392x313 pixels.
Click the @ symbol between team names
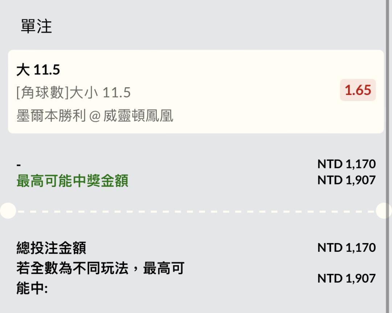pyautogui.click(x=94, y=116)
